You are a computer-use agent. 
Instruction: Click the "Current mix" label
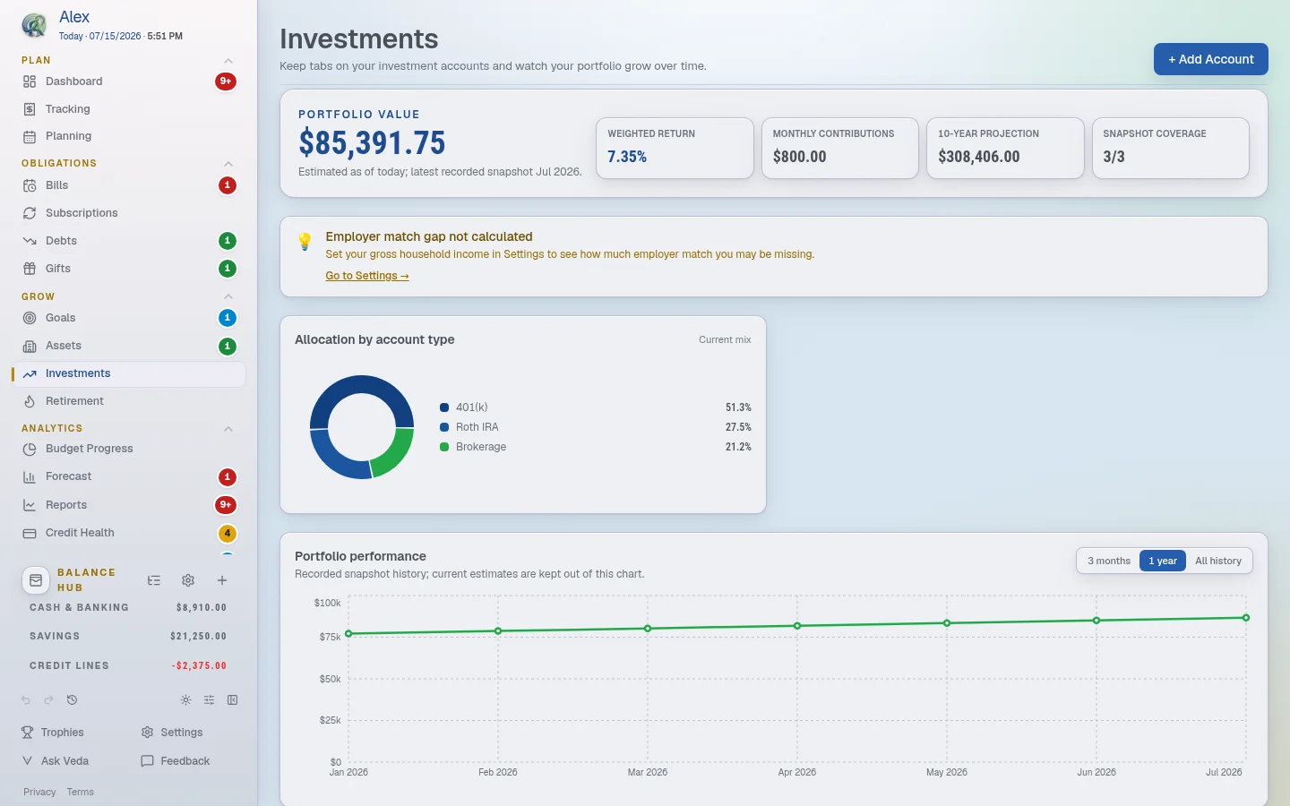click(x=725, y=340)
